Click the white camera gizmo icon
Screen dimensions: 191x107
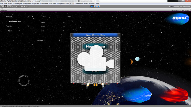95,58
